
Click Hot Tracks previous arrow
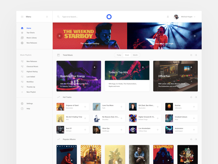coord(192,97)
